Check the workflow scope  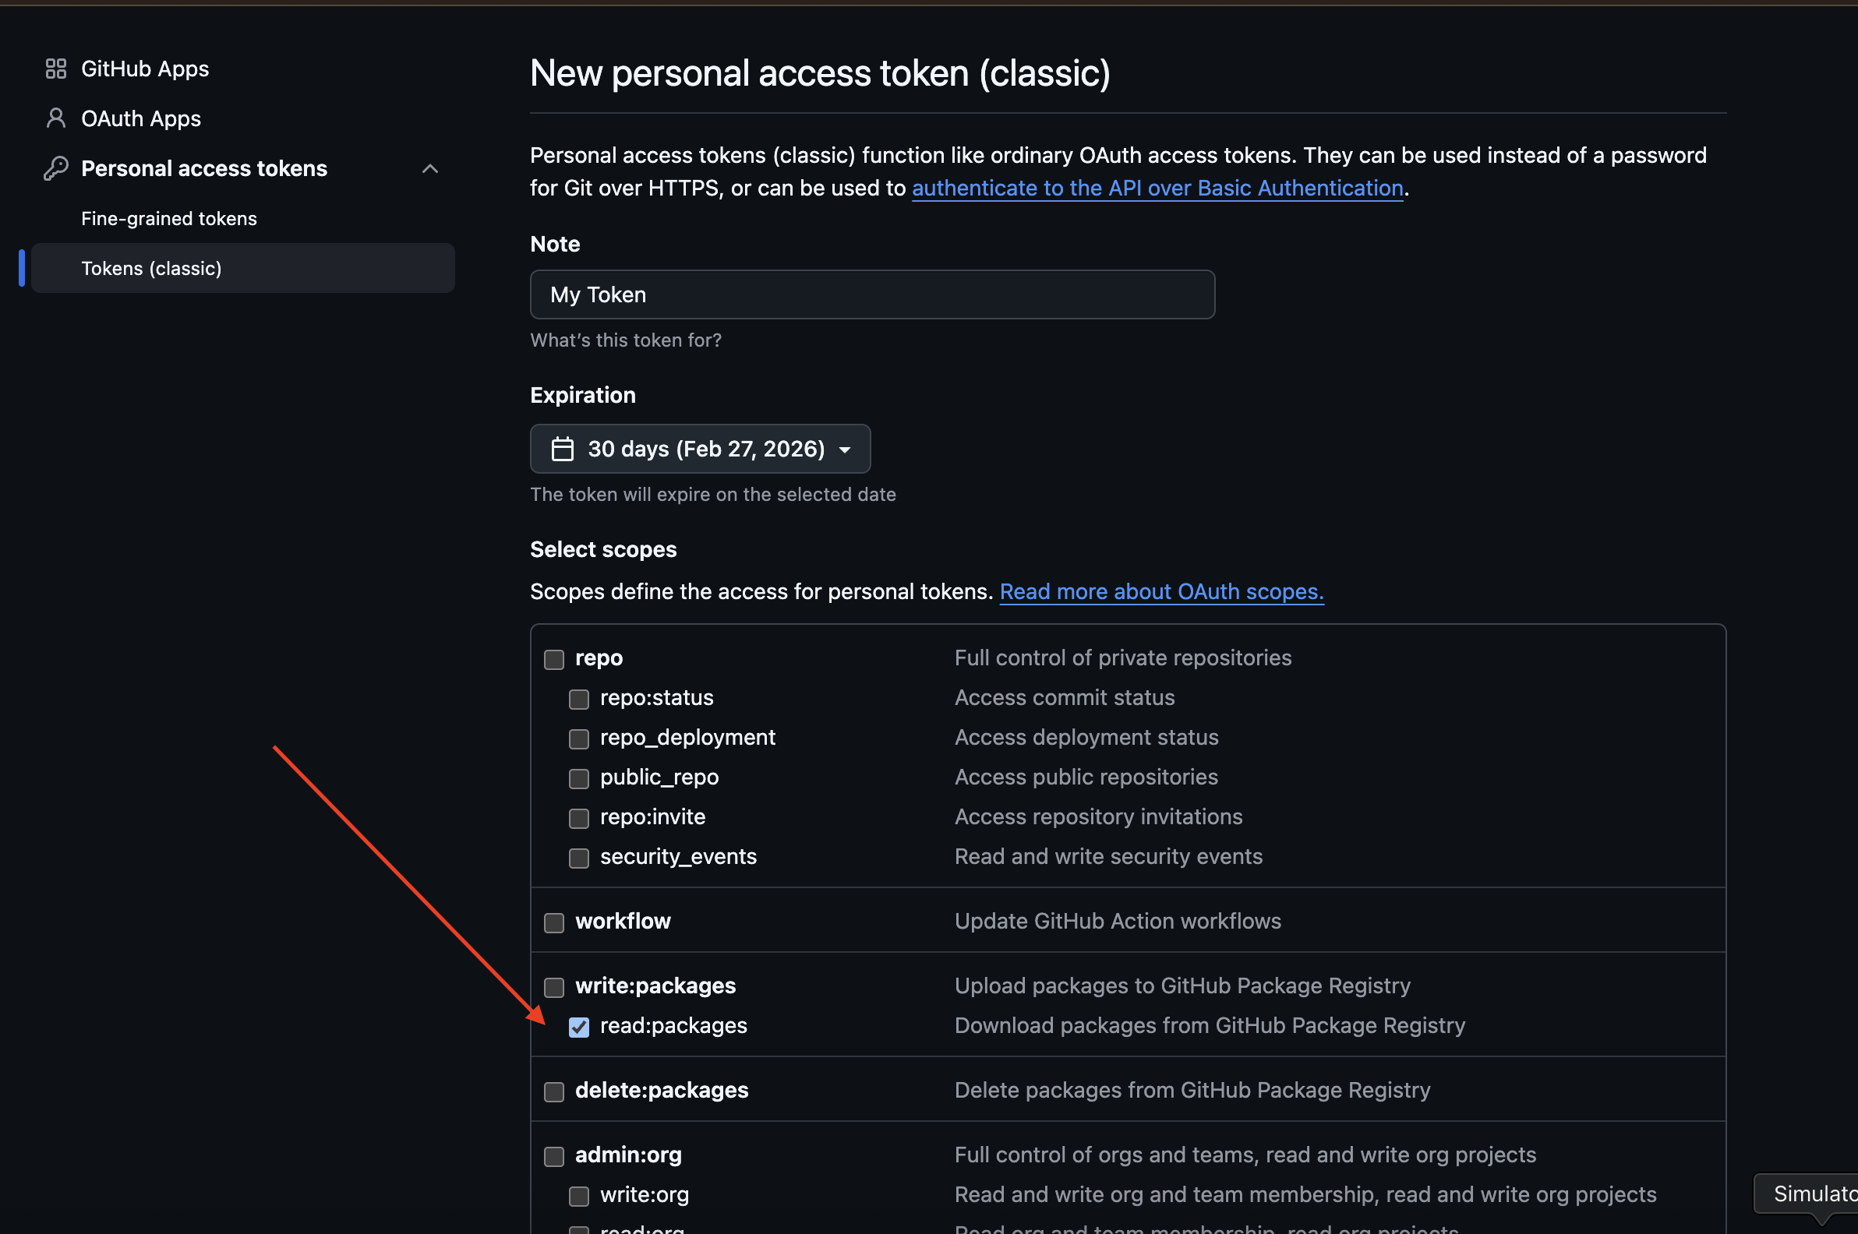(x=553, y=922)
